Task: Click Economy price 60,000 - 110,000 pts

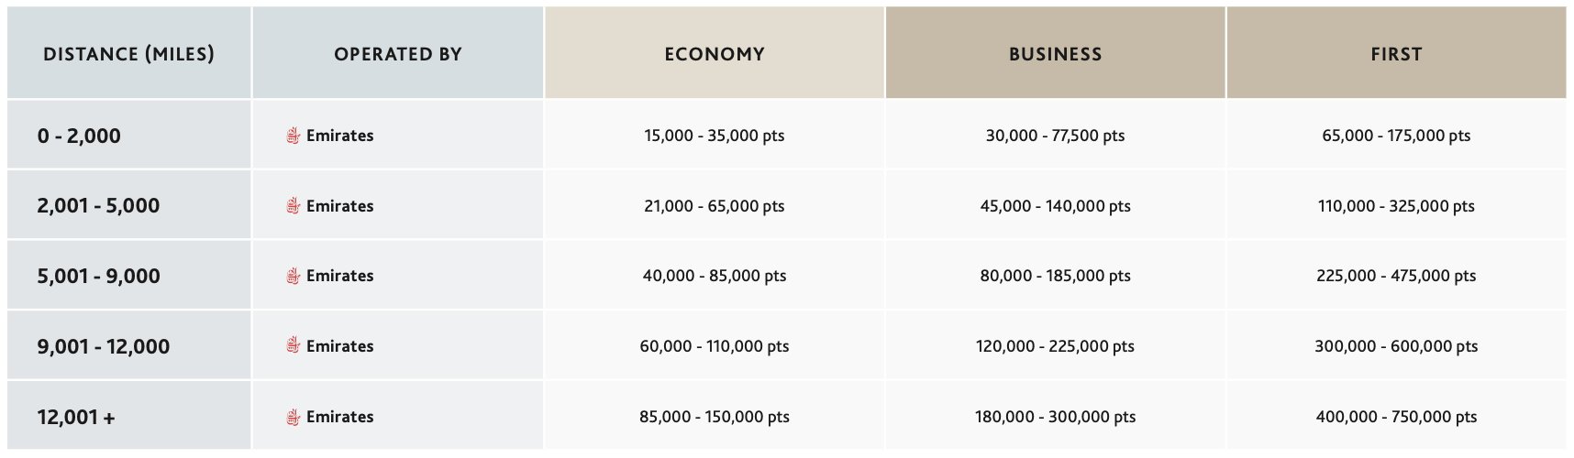Action: [x=715, y=346]
